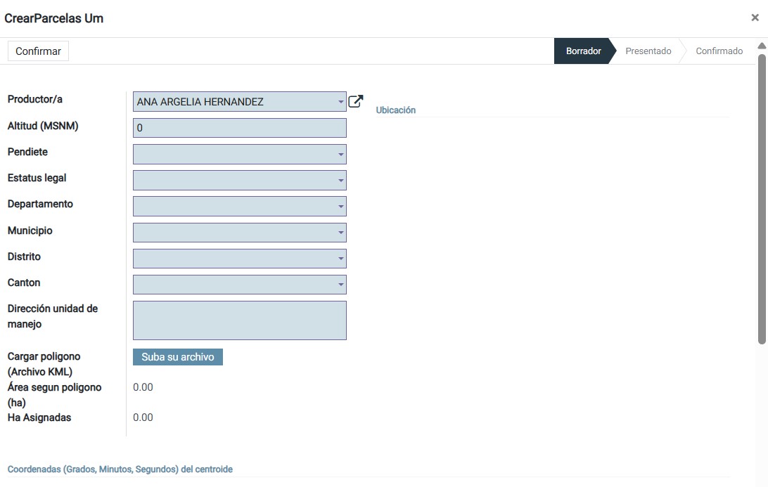The height and width of the screenshot is (487, 768).
Task: Focus the Altitud (MSNM) input field
Action: tap(240, 128)
